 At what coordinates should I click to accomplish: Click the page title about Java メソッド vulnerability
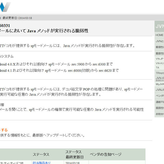coord(44,31)
